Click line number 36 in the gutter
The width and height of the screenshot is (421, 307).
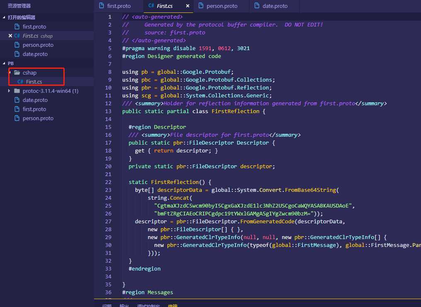pos(108,292)
